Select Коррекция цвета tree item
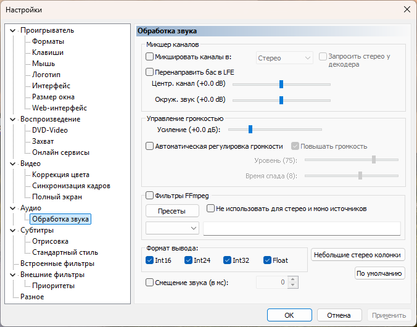The image size is (417, 327). tap(60, 175)
